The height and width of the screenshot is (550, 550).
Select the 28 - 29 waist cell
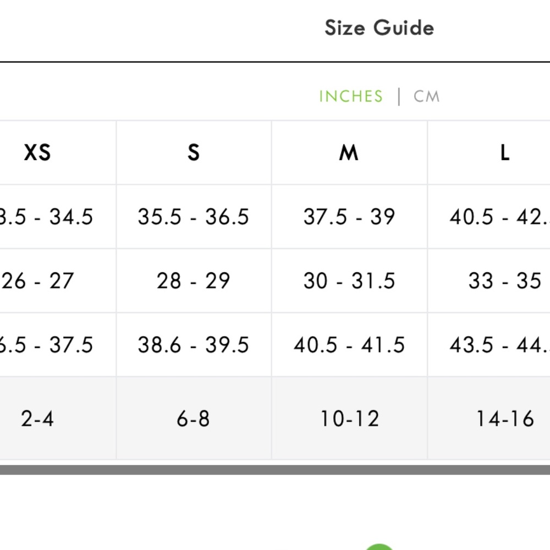[194, 280]
